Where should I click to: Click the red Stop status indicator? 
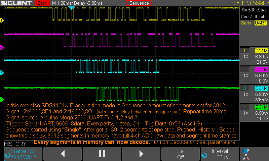point(42,3)
